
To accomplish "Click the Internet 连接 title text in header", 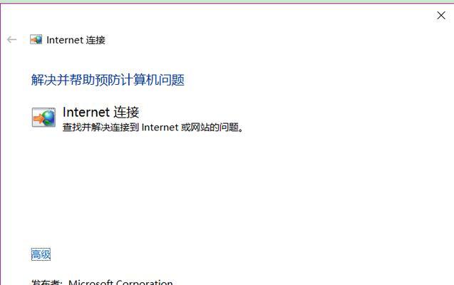I will (76, 40).
